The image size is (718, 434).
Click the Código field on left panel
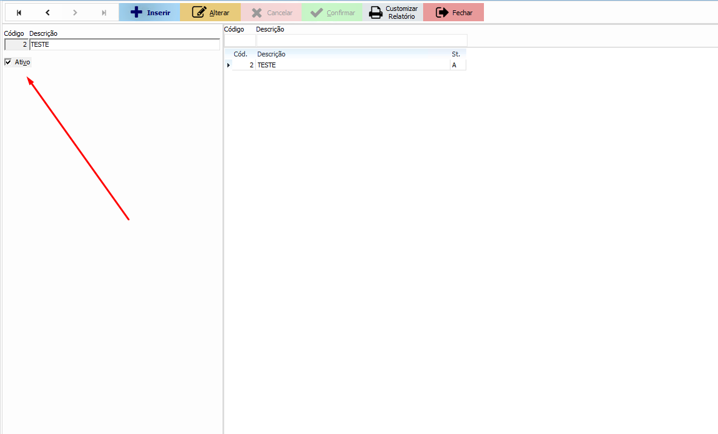[16, 44]
